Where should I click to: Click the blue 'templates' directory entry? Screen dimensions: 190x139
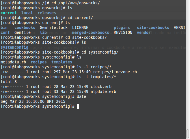[62, 62]
